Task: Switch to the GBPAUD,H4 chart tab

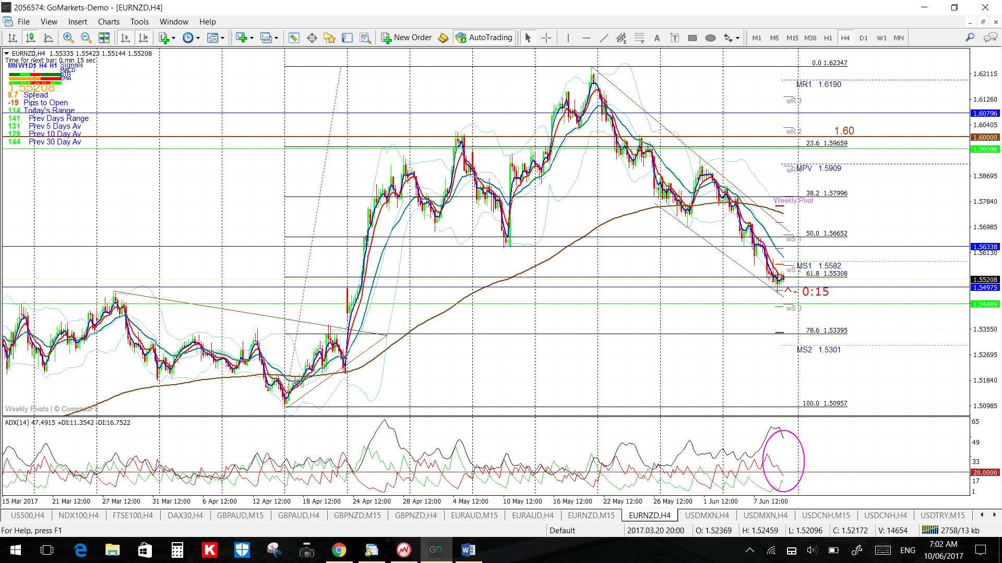Action: (299, 515)
